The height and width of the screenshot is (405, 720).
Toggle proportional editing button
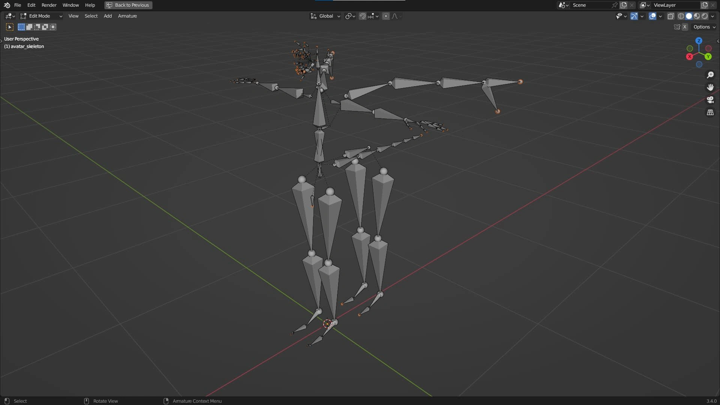tap(386, 16)
